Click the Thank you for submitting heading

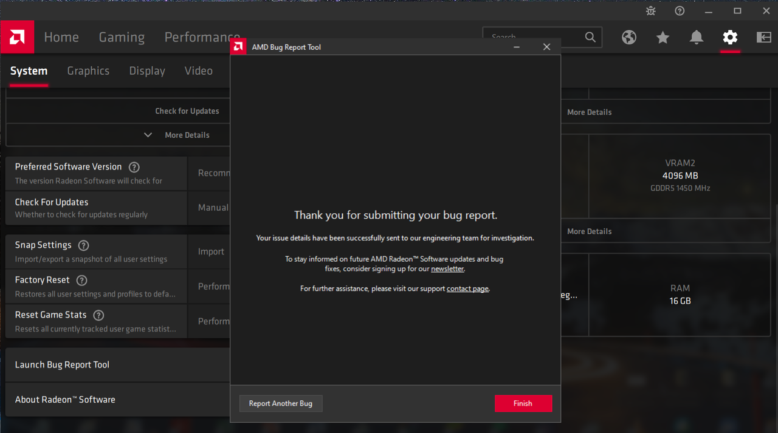(396, 215)
